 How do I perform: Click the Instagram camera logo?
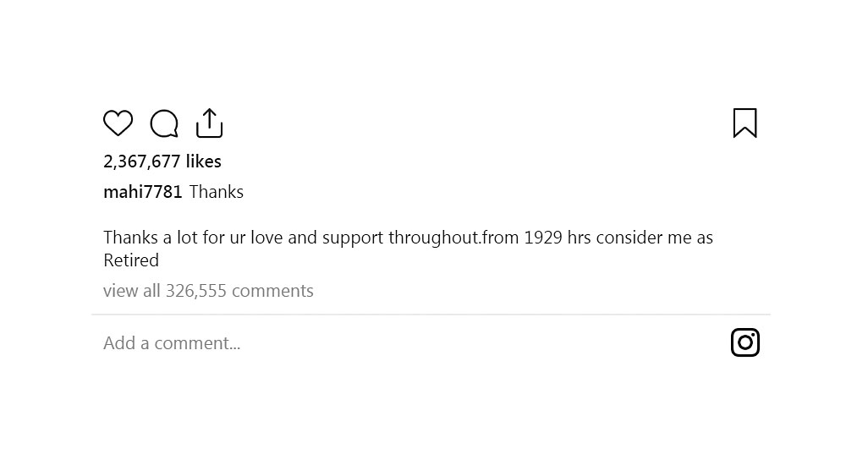[744, 342]
